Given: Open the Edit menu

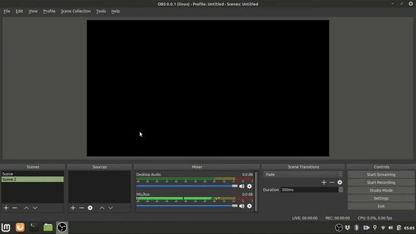Looking at the screenshot, I should (x=19, y=11).
